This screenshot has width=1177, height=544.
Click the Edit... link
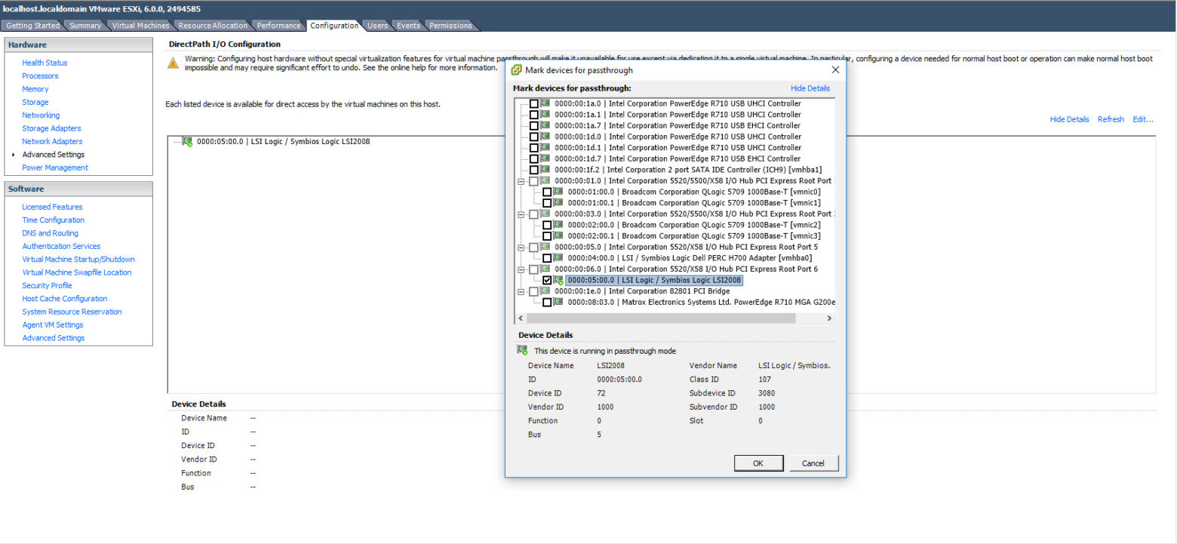point(1143,119)
